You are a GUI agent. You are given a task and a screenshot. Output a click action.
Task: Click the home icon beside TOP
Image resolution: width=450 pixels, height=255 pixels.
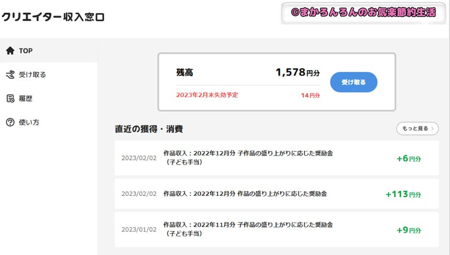click(x=10, y=51)
